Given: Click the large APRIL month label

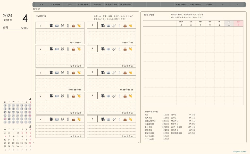Looking at the screenshot, I should (24, 28).
